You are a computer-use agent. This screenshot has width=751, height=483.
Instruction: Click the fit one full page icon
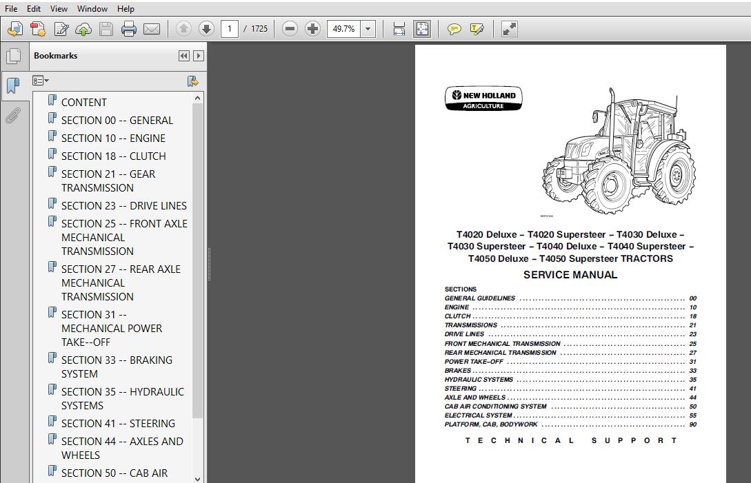click(422, 29)
